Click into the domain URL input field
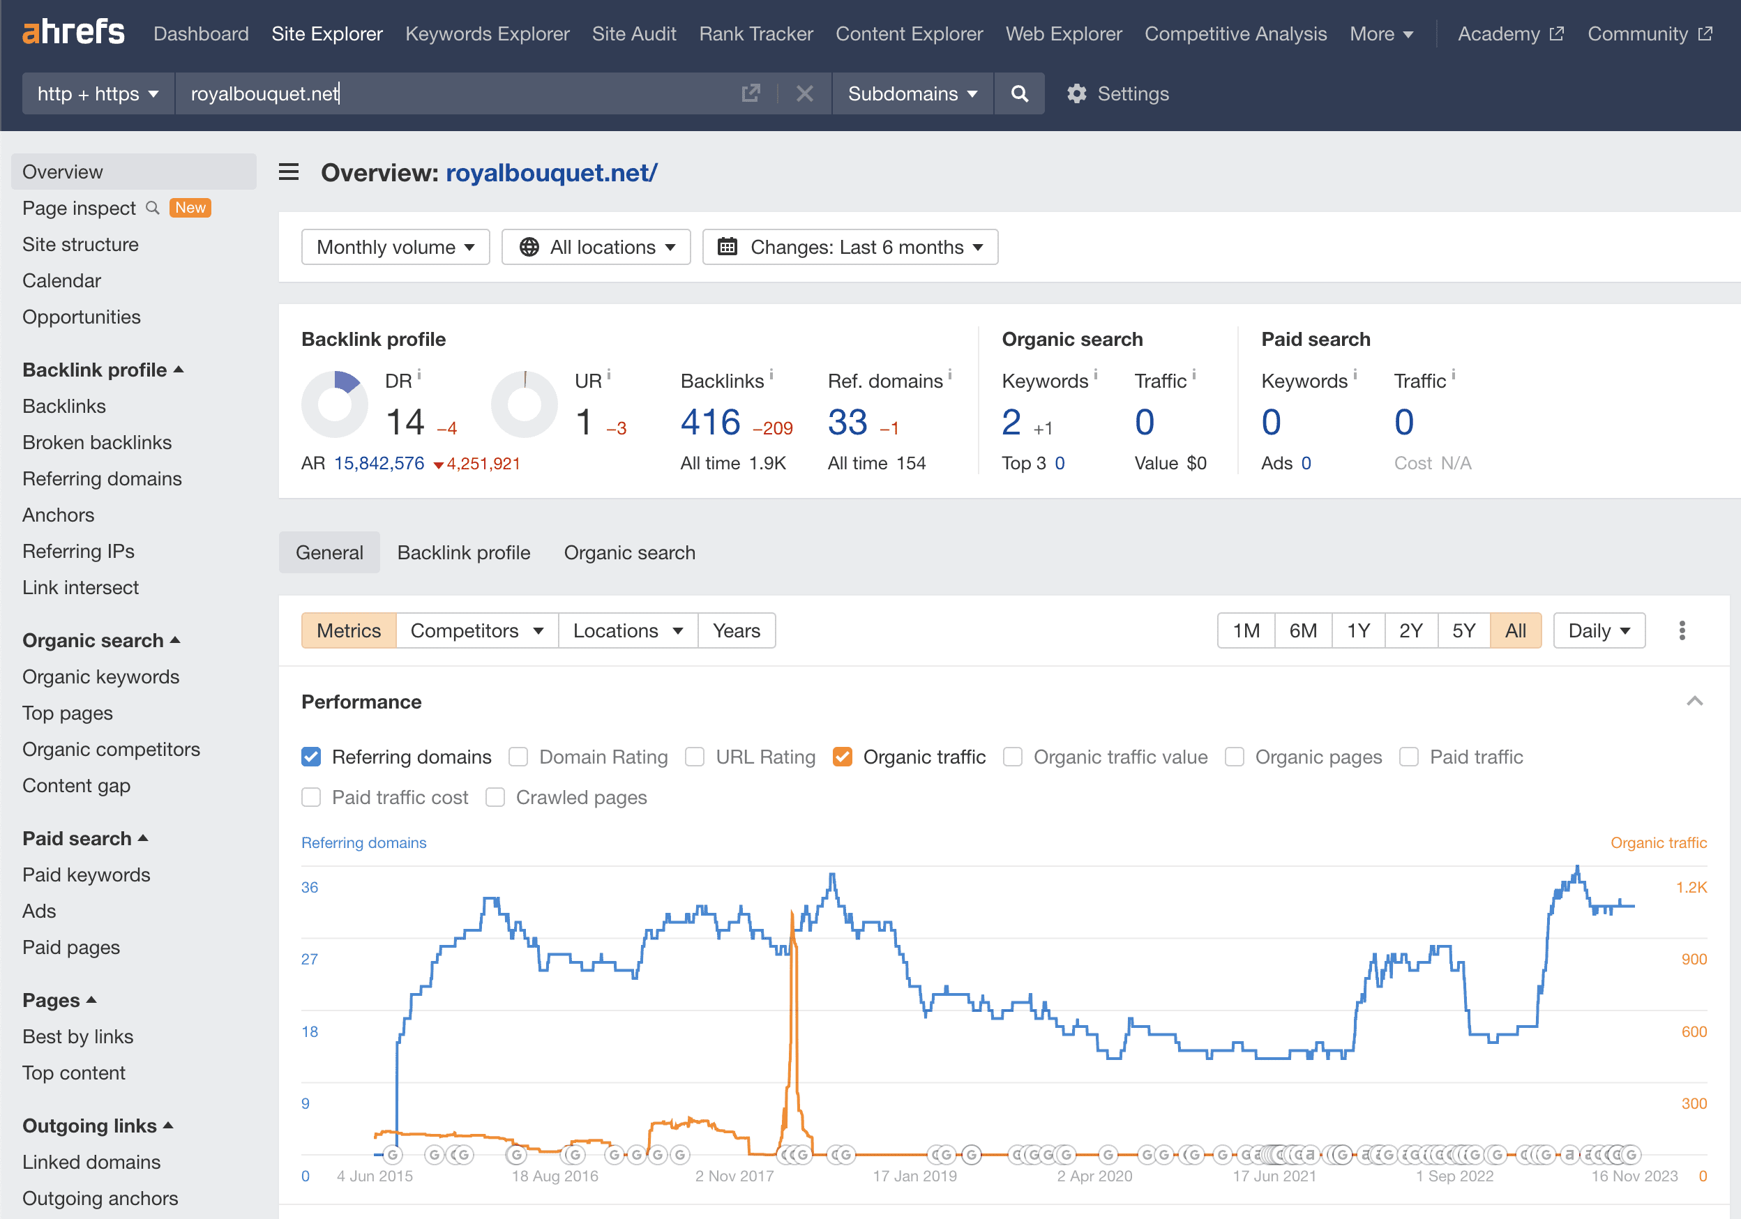 click(455, 94)
